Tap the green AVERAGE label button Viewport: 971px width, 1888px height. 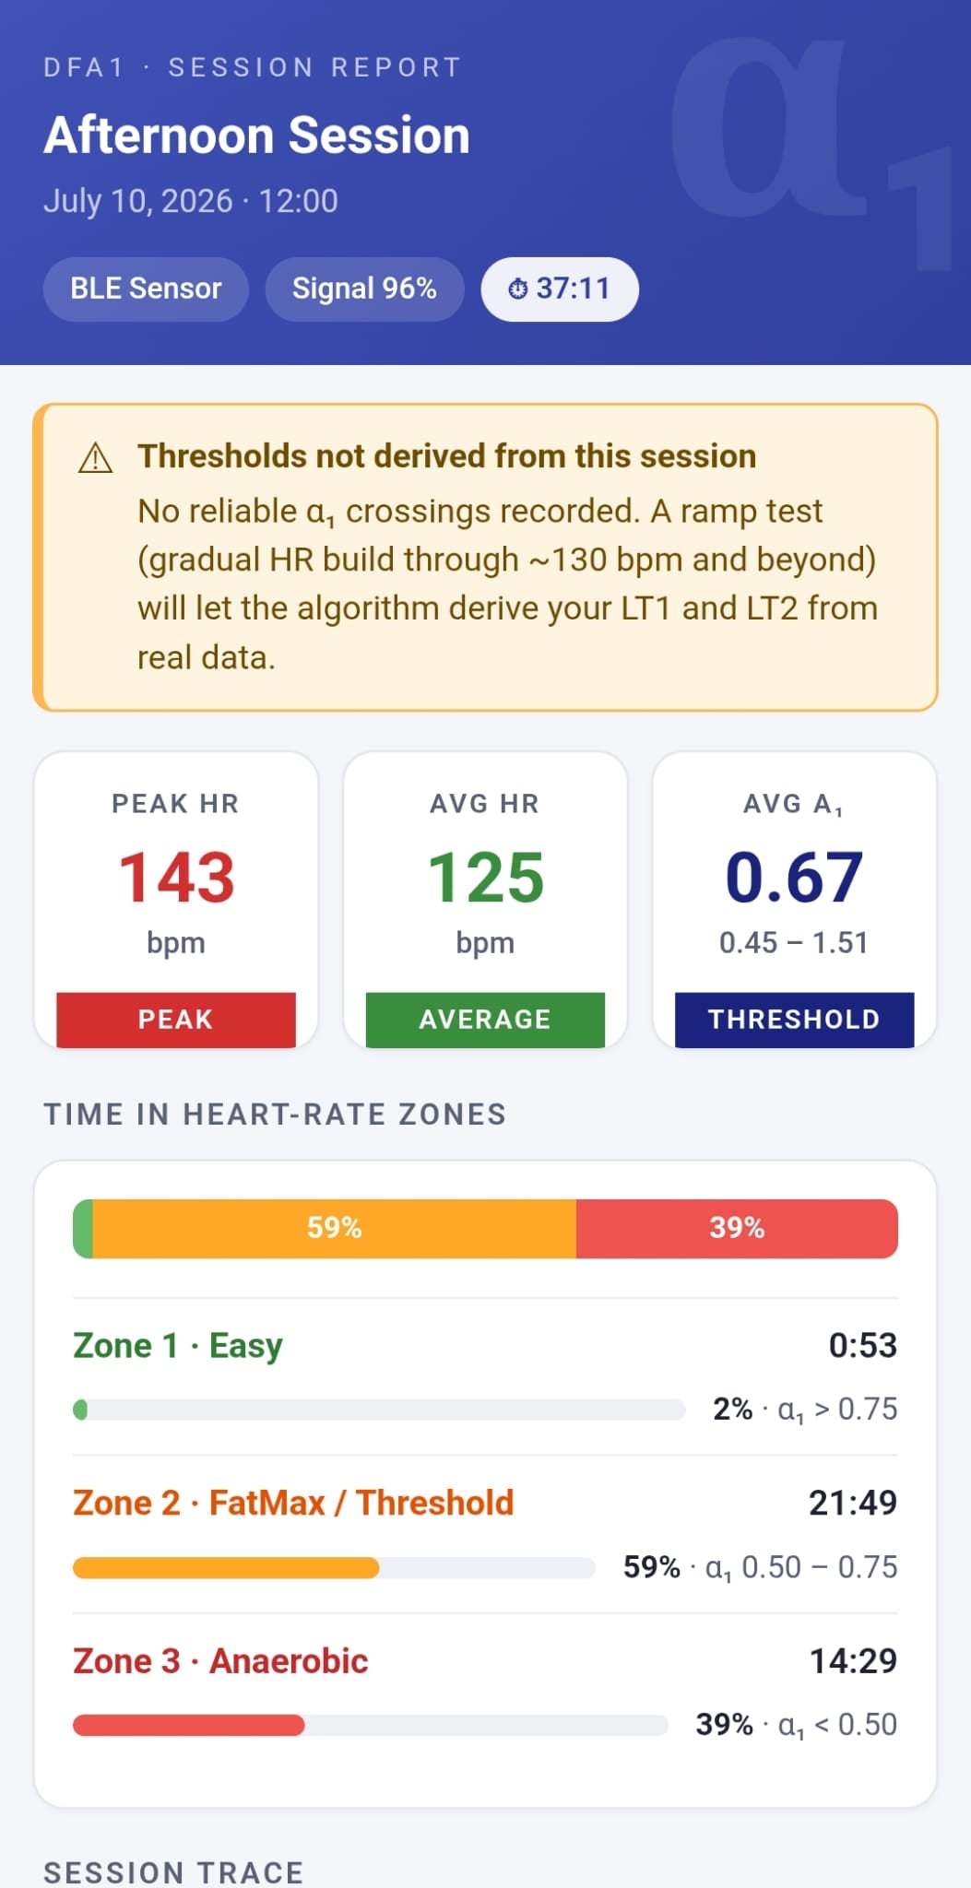tap(485, 1020)
